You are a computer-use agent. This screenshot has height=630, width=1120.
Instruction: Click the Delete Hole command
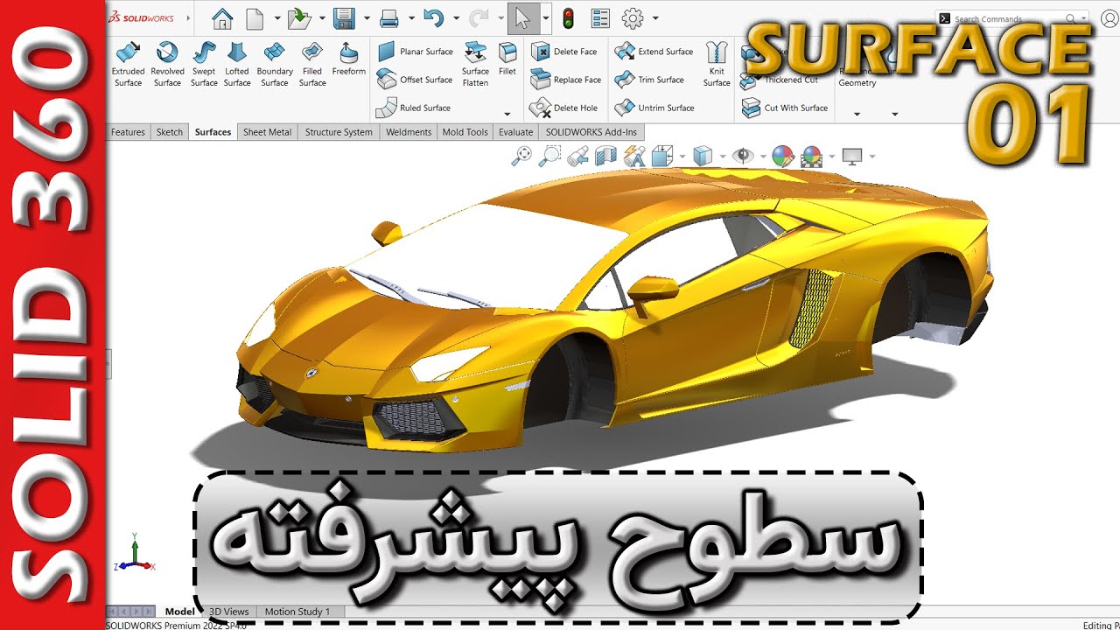[x=564, y=108]
